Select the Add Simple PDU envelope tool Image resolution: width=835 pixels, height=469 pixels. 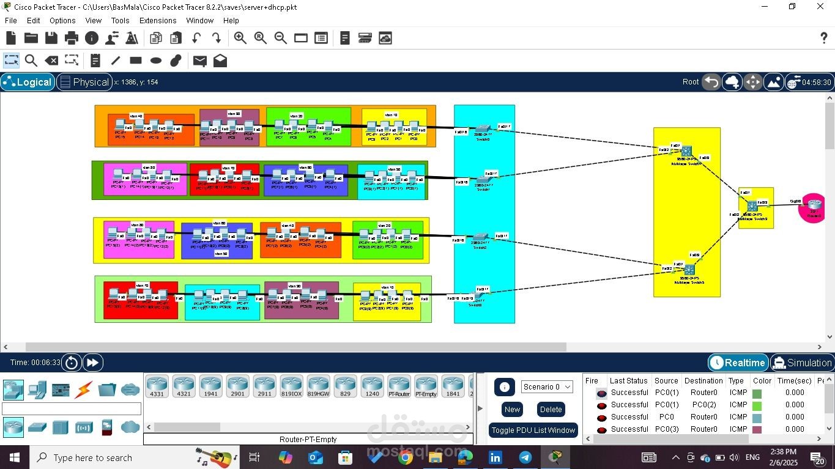pyautogui.click(x=199, y=60)
